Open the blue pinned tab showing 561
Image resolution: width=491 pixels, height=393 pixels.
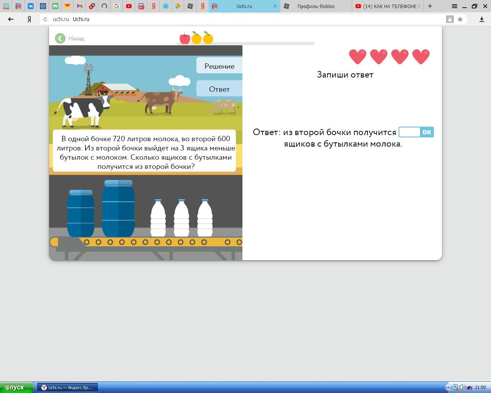pyautogui.click(x=141, y=6)
